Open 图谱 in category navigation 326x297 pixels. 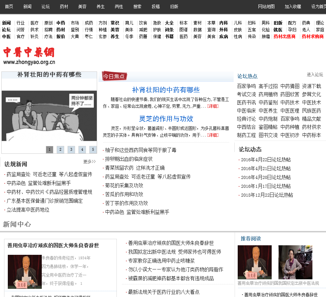[x=183, y=30]
